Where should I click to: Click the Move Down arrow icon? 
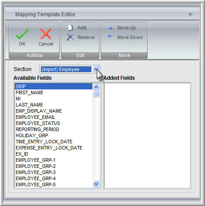(x=110, y=37)
